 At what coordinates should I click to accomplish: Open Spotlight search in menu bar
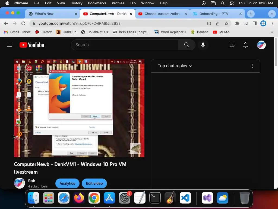click(223, 3)
